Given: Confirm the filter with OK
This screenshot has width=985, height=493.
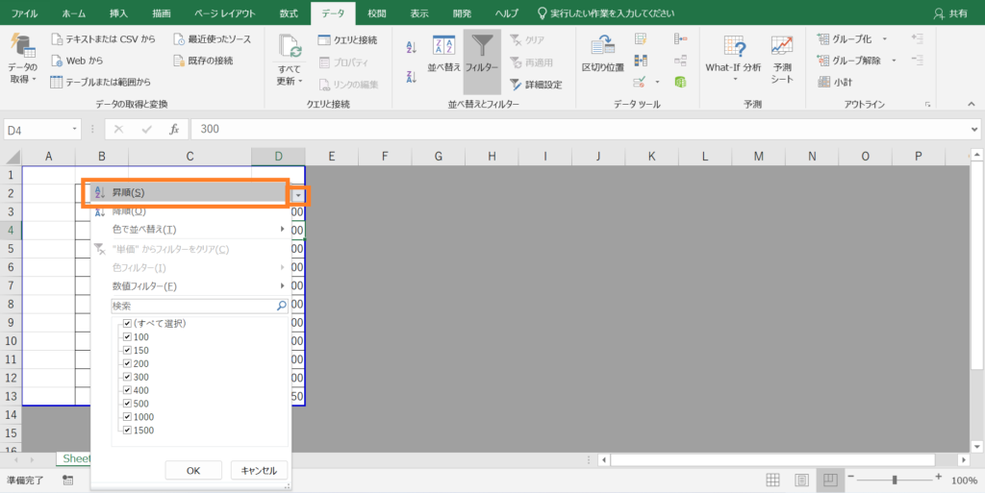Looking at the screenshot, I should pyautogui.click(x=193, y=471).
